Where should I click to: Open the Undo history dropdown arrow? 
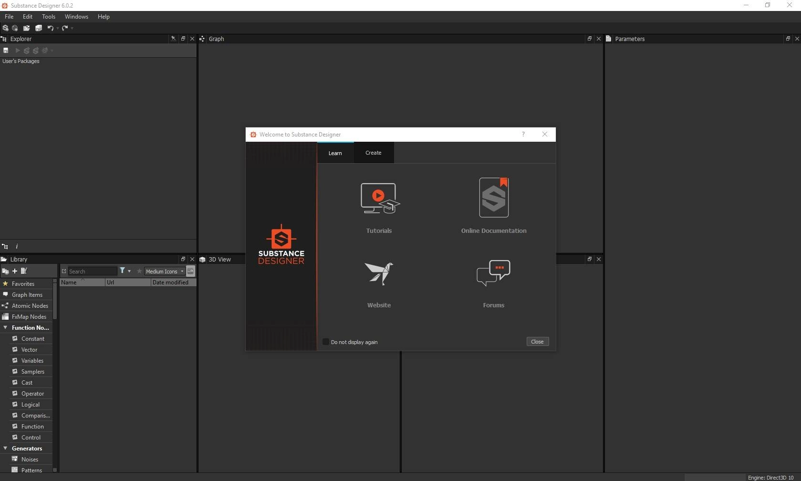(x=58, y=28)
